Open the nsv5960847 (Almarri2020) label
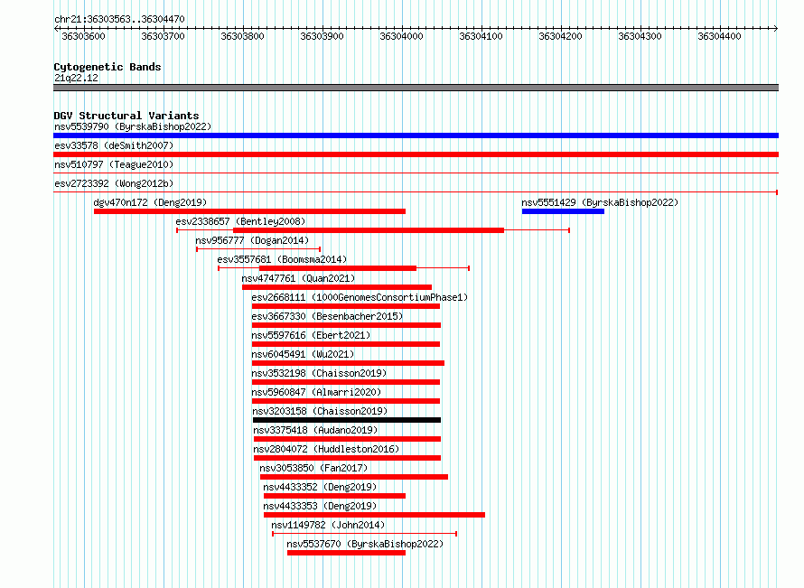Image resolution: width=804 pixels, height=588 pixels. click(316, 392)
